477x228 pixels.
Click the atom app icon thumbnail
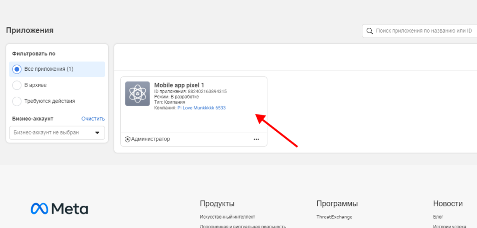(x=137, y=94)
